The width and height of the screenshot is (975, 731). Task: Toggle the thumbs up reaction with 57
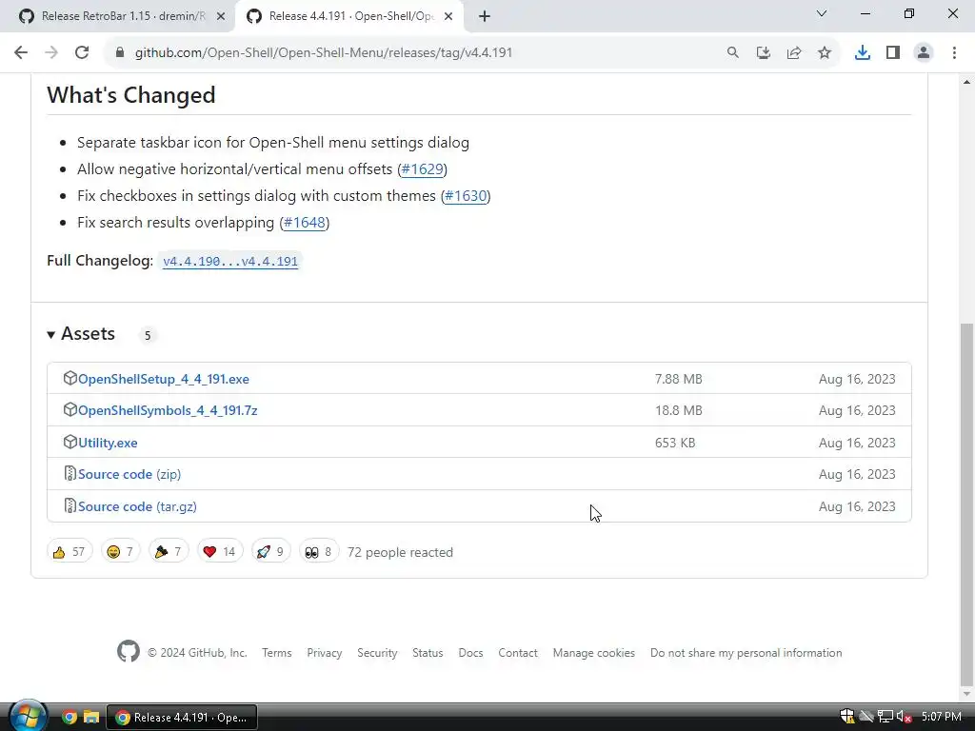(x=69, y=552)
